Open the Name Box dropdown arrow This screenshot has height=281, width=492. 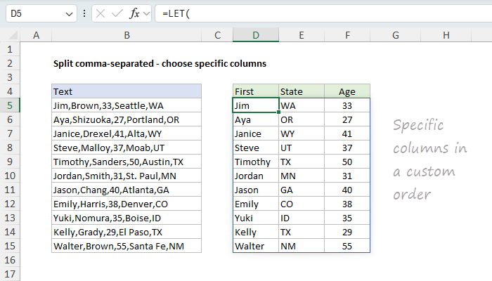67,14
